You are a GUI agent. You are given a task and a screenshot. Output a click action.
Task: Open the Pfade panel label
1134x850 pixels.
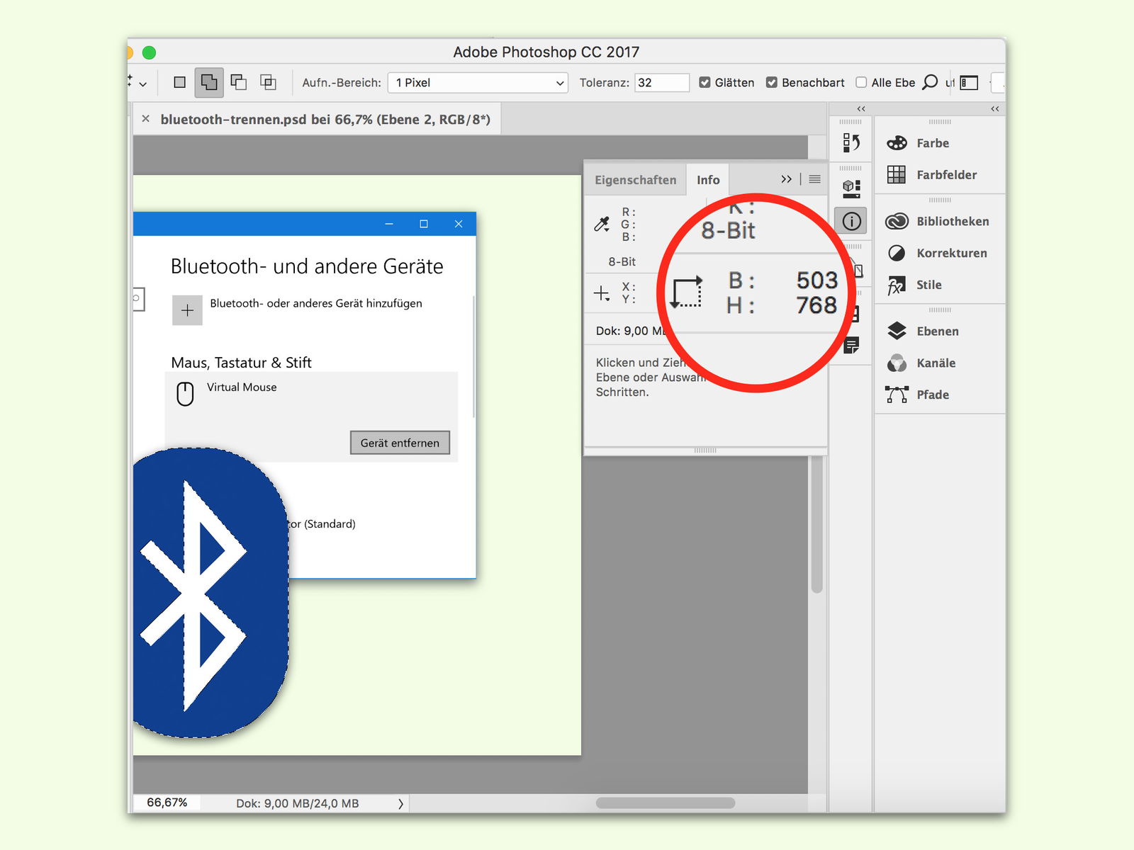933,395
